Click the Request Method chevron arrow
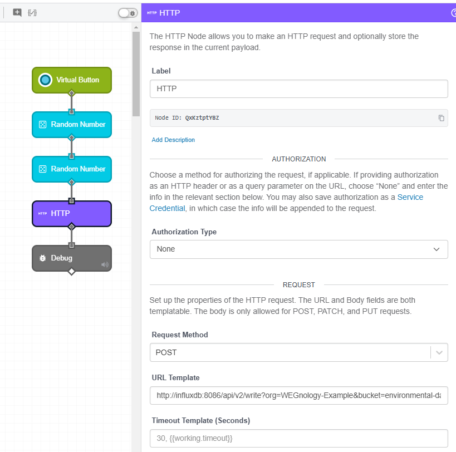456x452 pixels. [439, 352]
